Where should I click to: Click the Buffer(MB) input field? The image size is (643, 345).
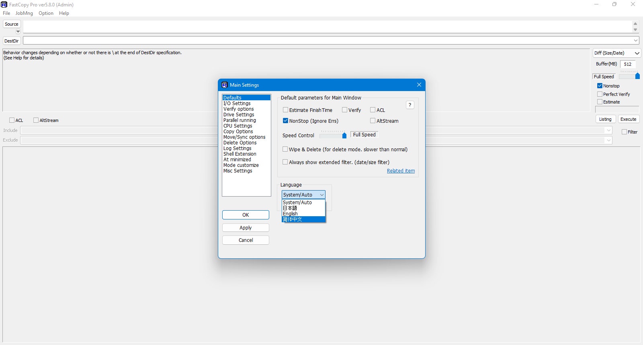pos(628,64)
